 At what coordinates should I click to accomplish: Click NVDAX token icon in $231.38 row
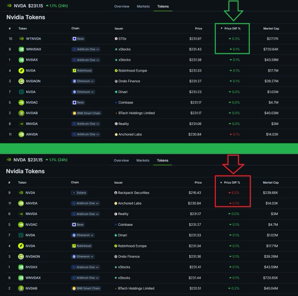pyautogui.click(x=21, y=60)
